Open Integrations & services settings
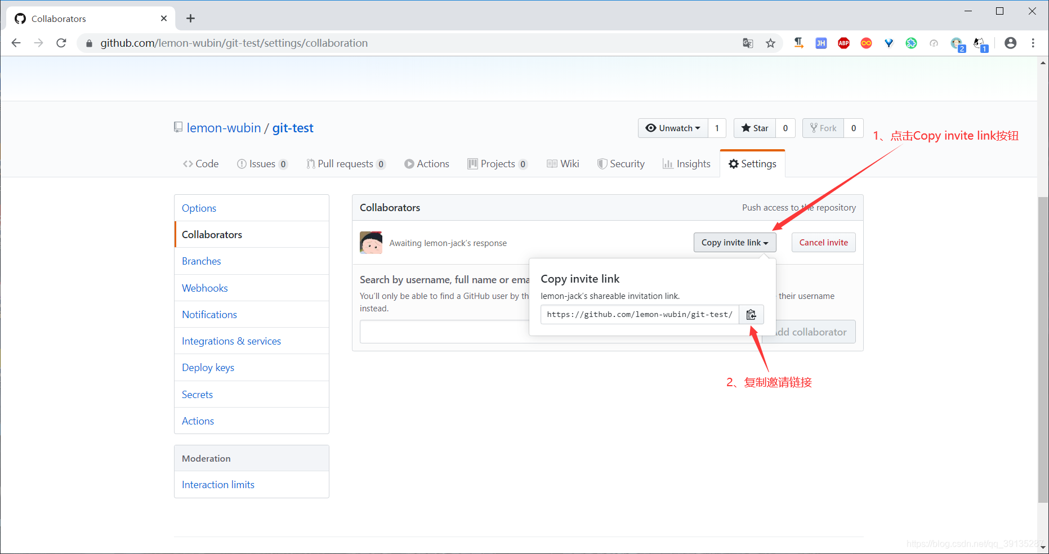 click(x=252, y=341)
